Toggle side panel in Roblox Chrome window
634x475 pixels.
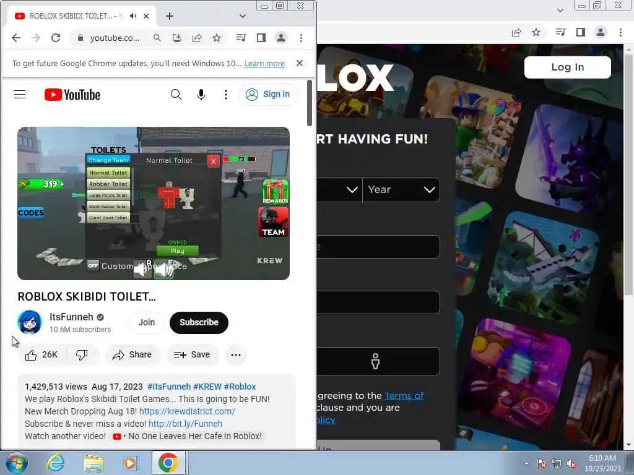(581, 32)
